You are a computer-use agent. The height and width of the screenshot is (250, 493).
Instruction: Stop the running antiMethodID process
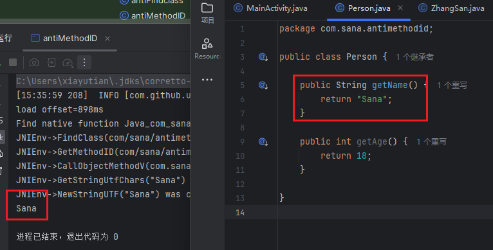click(x=13, y=62)
